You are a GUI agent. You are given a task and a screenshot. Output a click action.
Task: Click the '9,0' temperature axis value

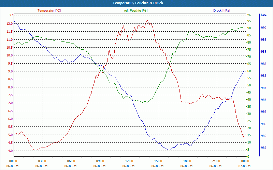click(11, 71)
